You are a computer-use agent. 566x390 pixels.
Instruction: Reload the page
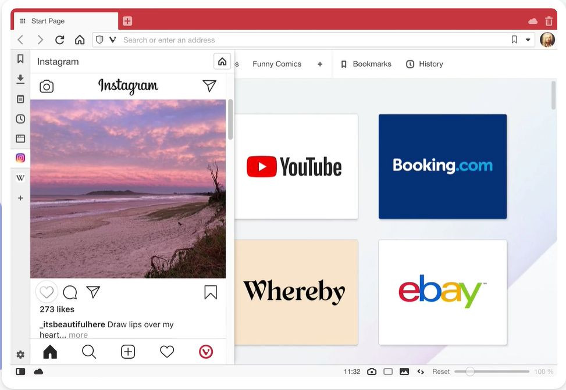(59, 40)
